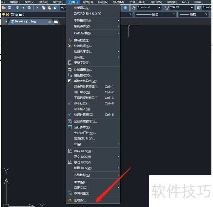Enable 动态输入(D) dynamic input
213x207 pixels.
click(82, 109)
